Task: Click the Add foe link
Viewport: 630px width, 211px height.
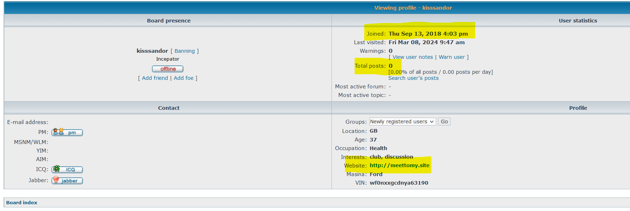Action: [183, 78]
